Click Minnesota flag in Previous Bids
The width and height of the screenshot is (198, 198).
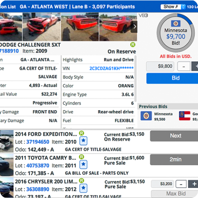click(x=146, y=116)
